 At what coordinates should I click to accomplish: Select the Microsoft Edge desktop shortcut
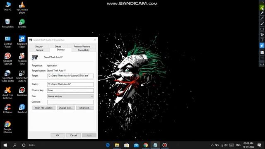pos(22,42)
